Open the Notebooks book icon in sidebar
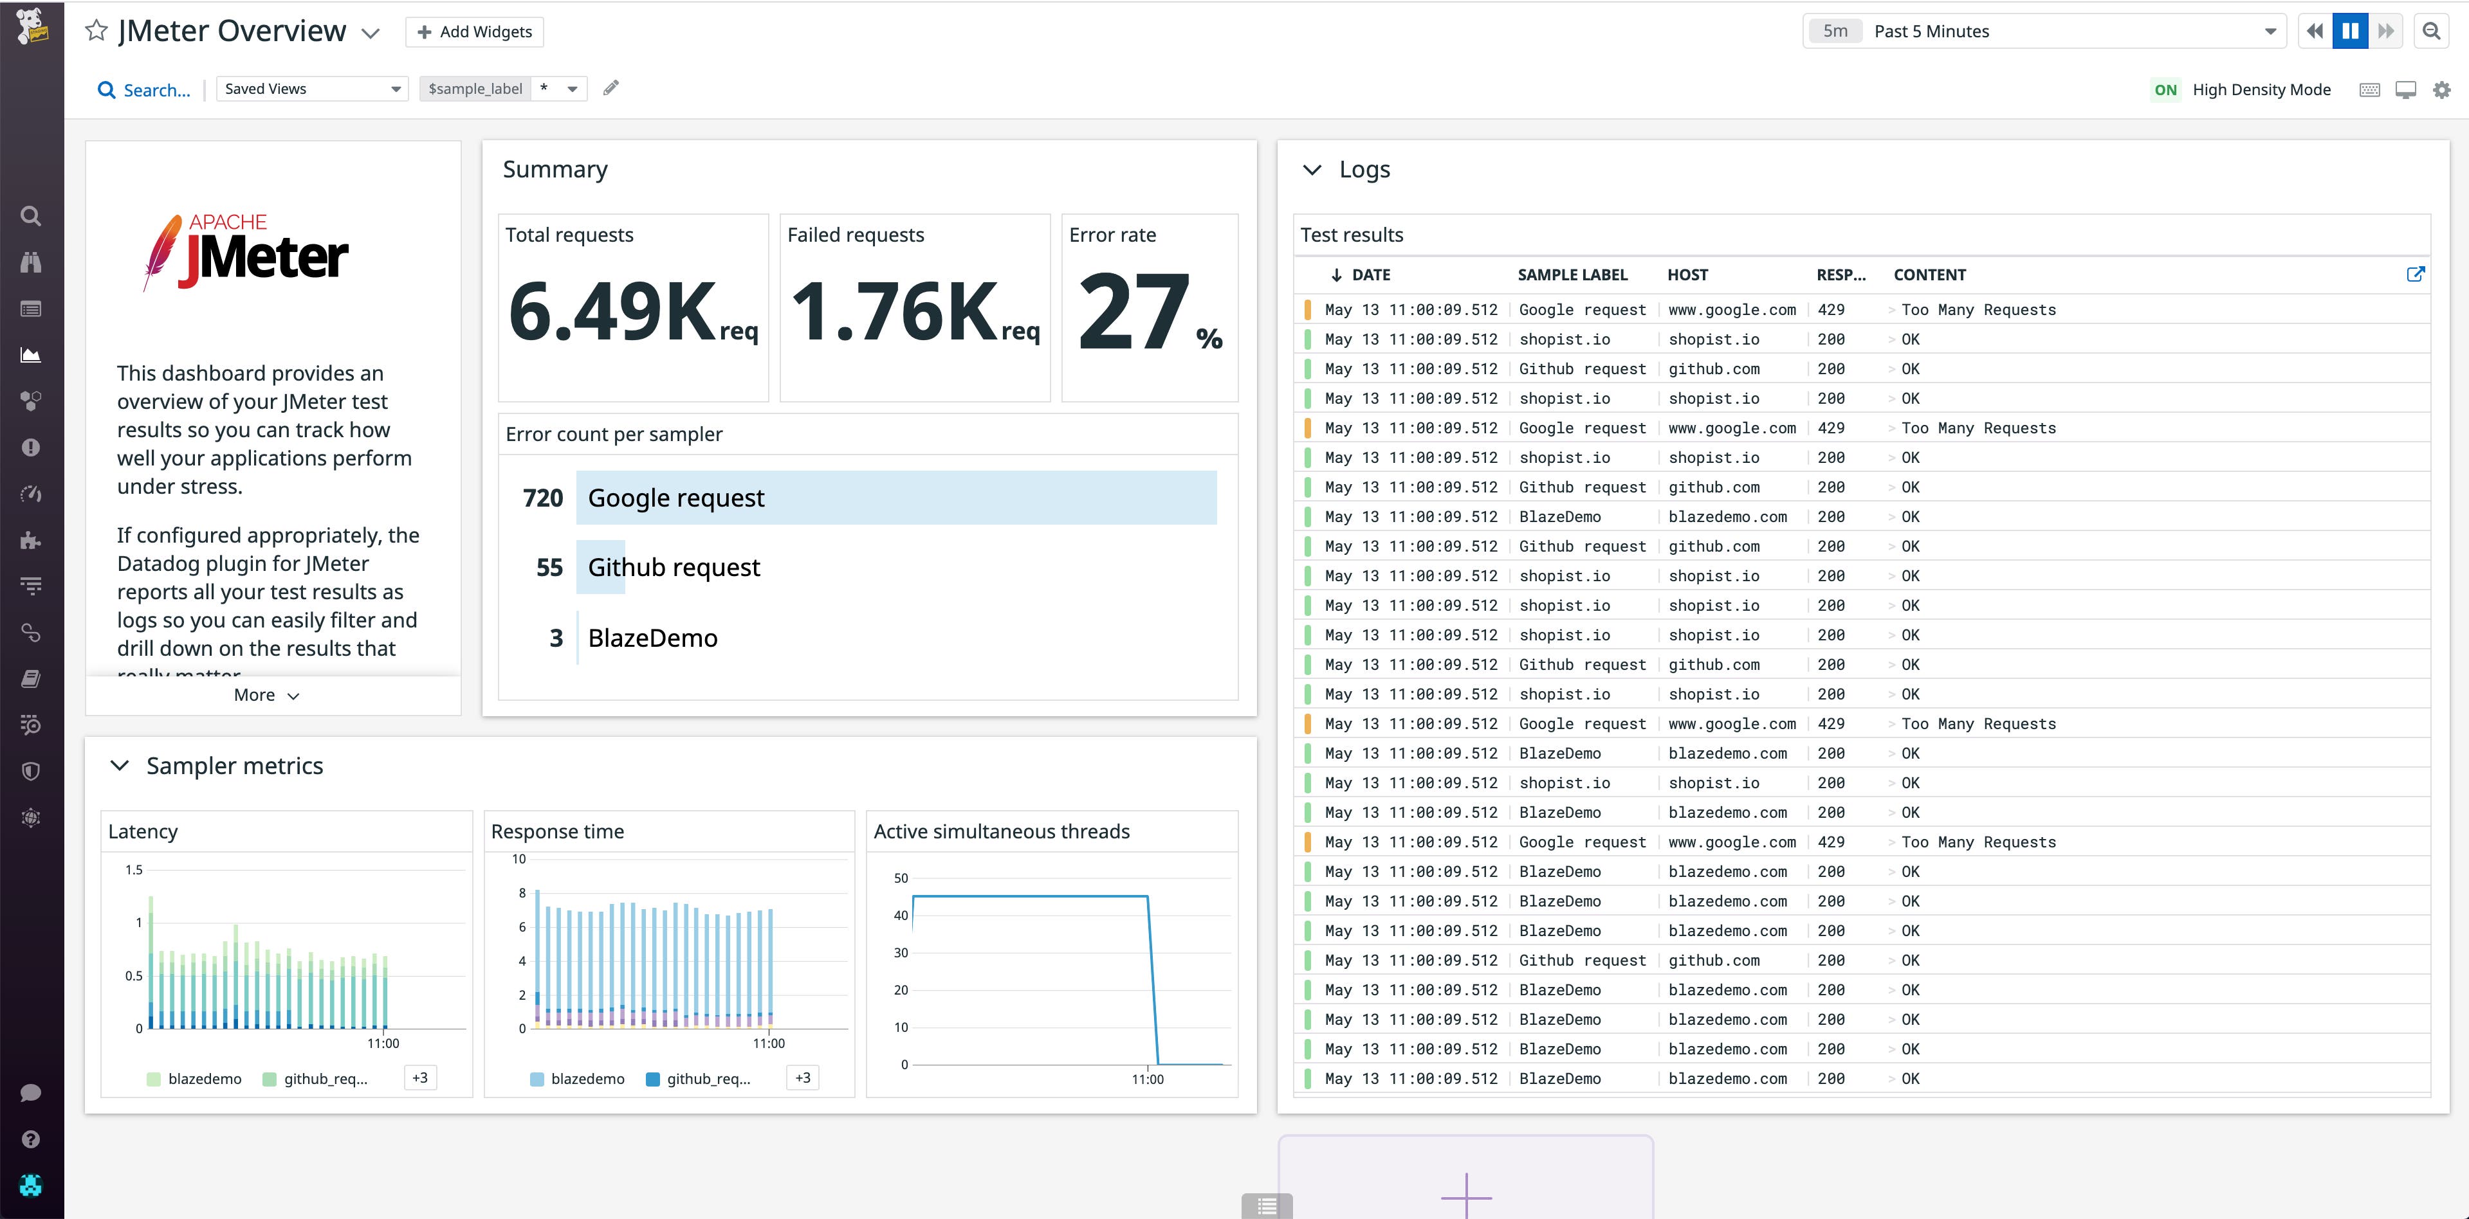 31,679
